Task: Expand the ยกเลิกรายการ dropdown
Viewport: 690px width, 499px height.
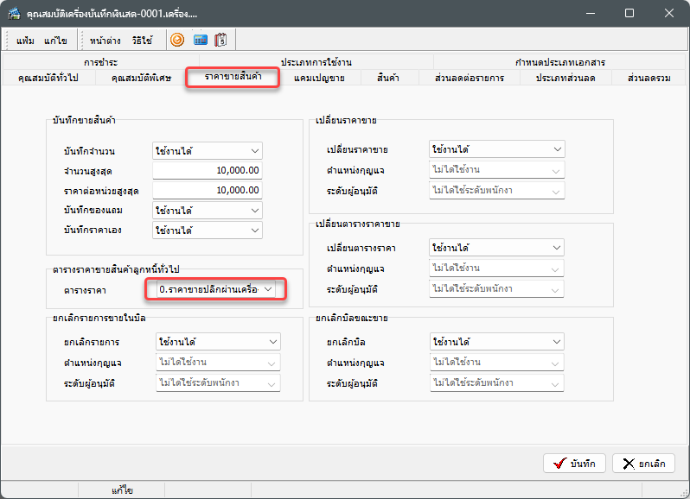Action: (218, 342)
